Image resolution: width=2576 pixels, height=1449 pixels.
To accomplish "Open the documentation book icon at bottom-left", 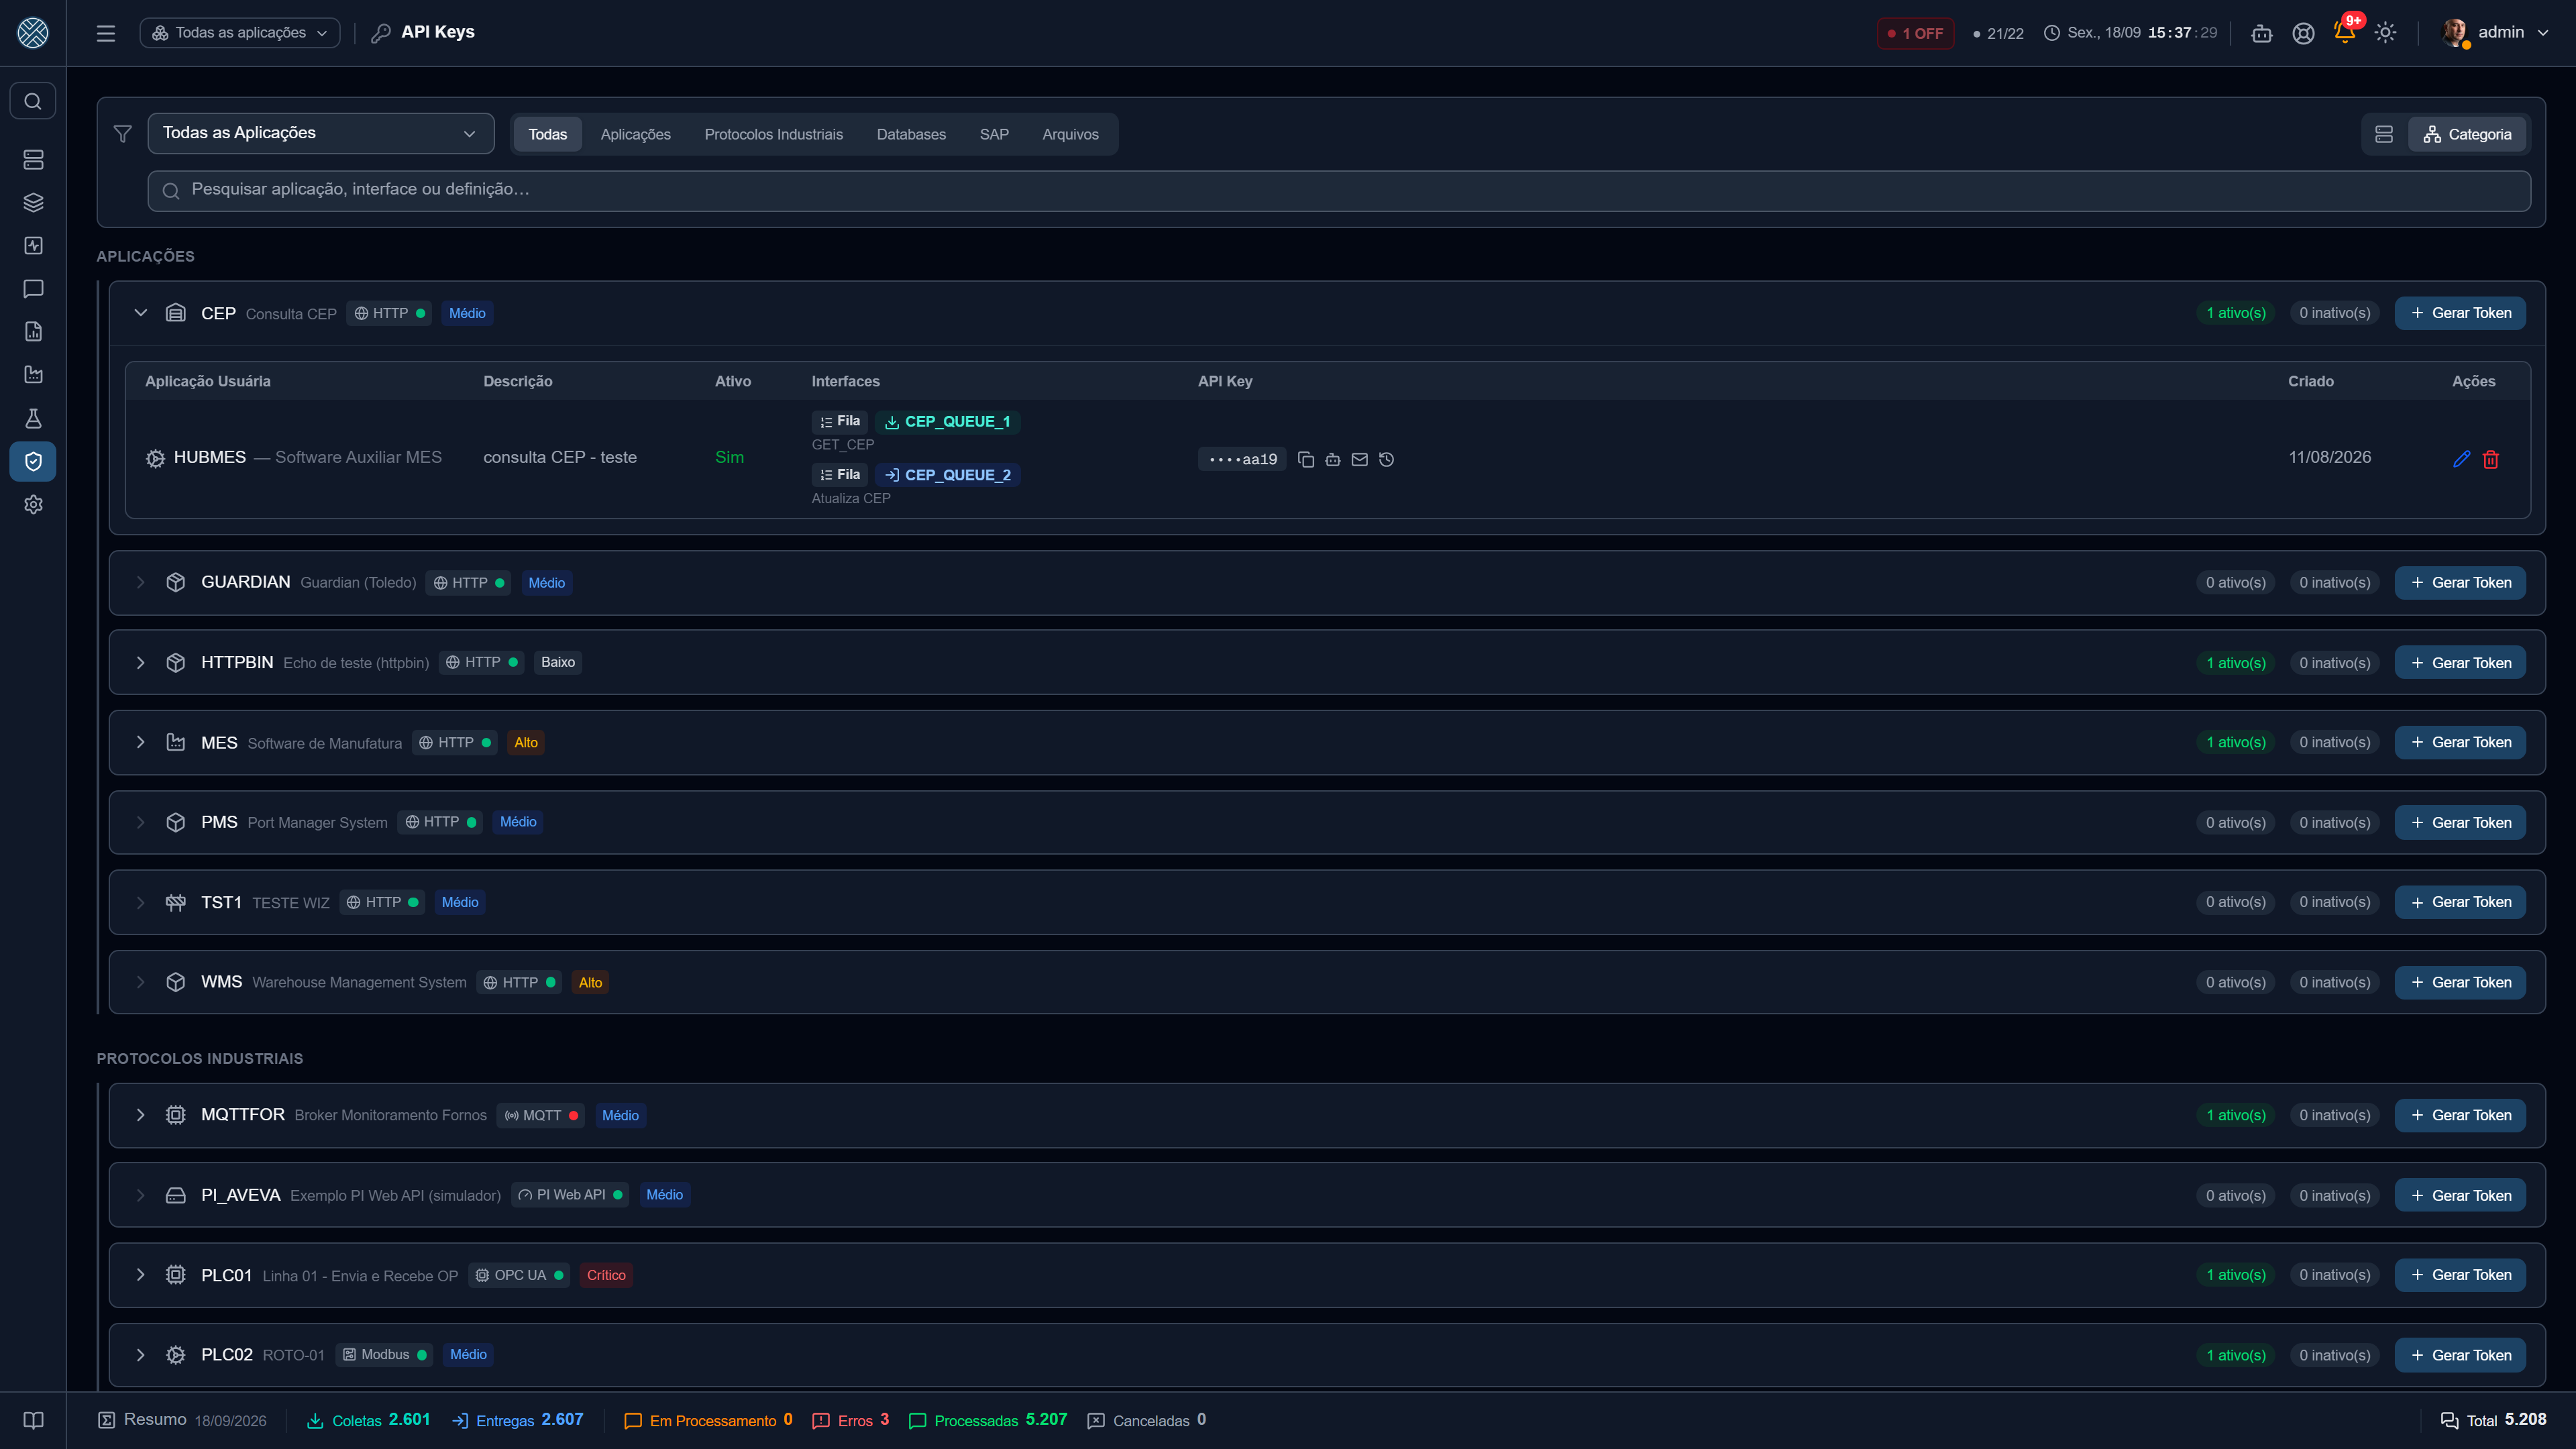I will (33, 1420).
